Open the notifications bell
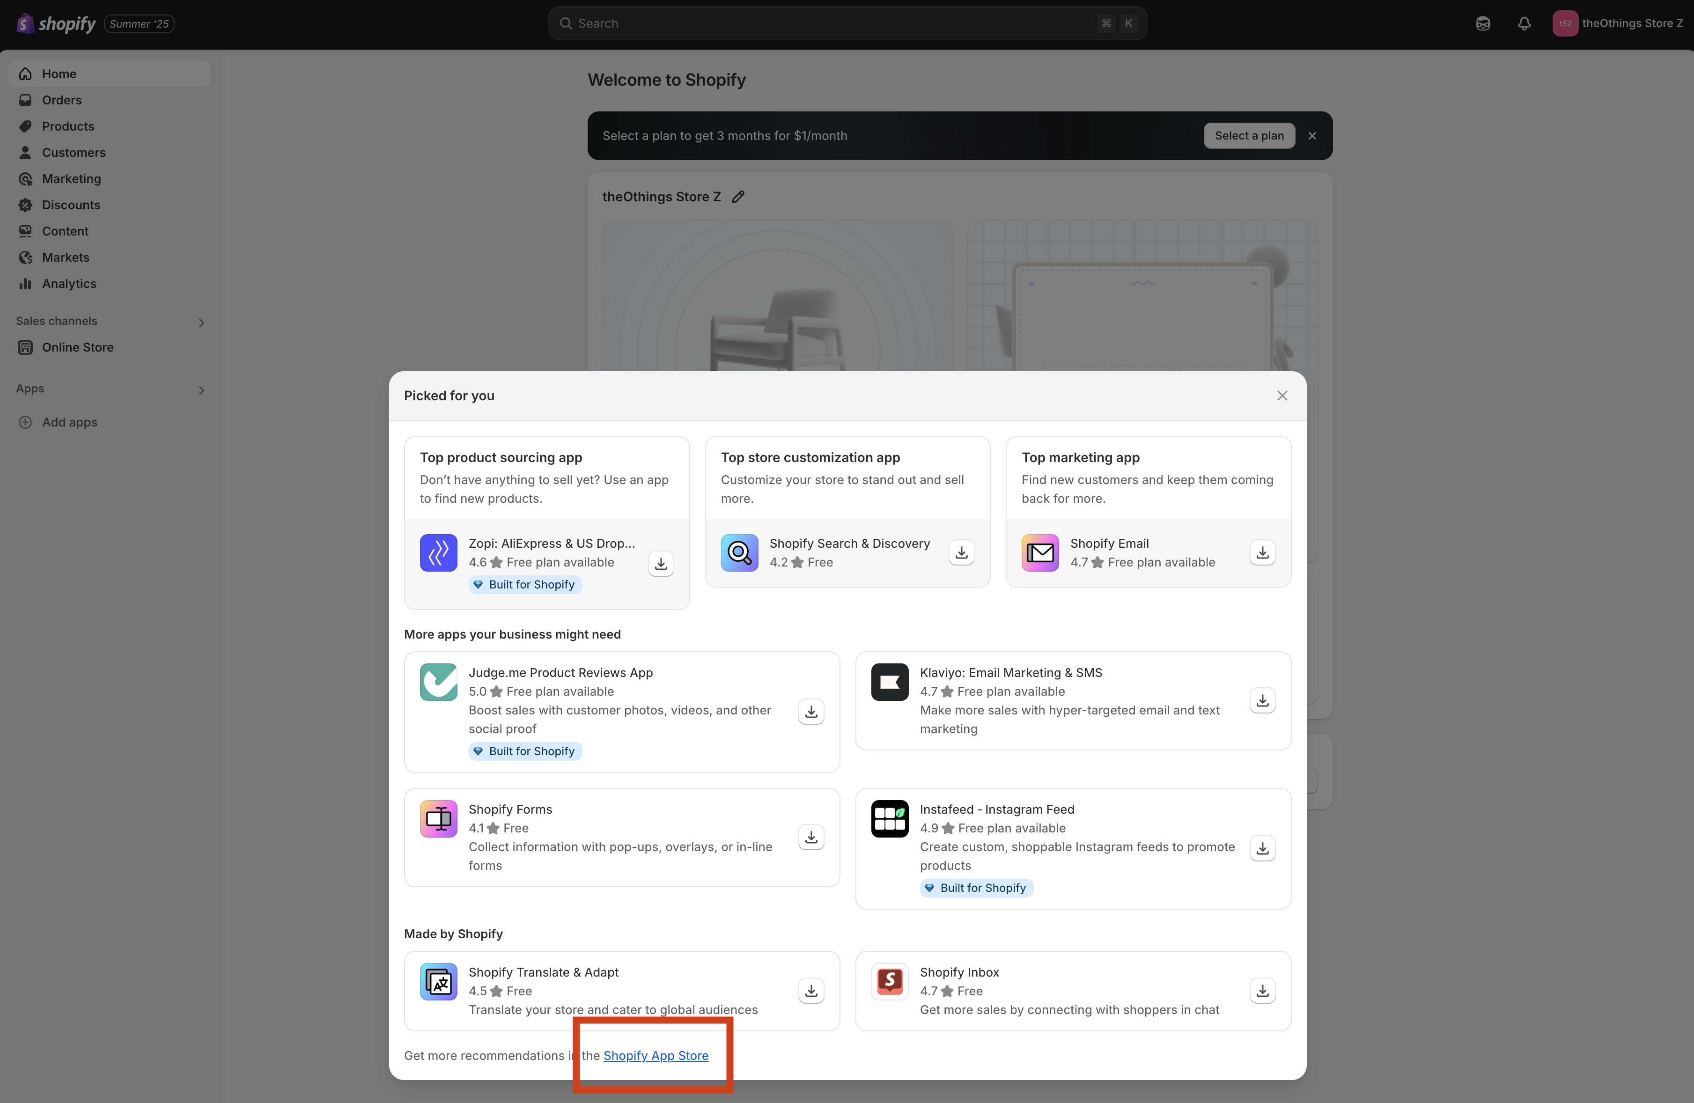This screenshot has height=1103, width=1694. [1524, 23]
